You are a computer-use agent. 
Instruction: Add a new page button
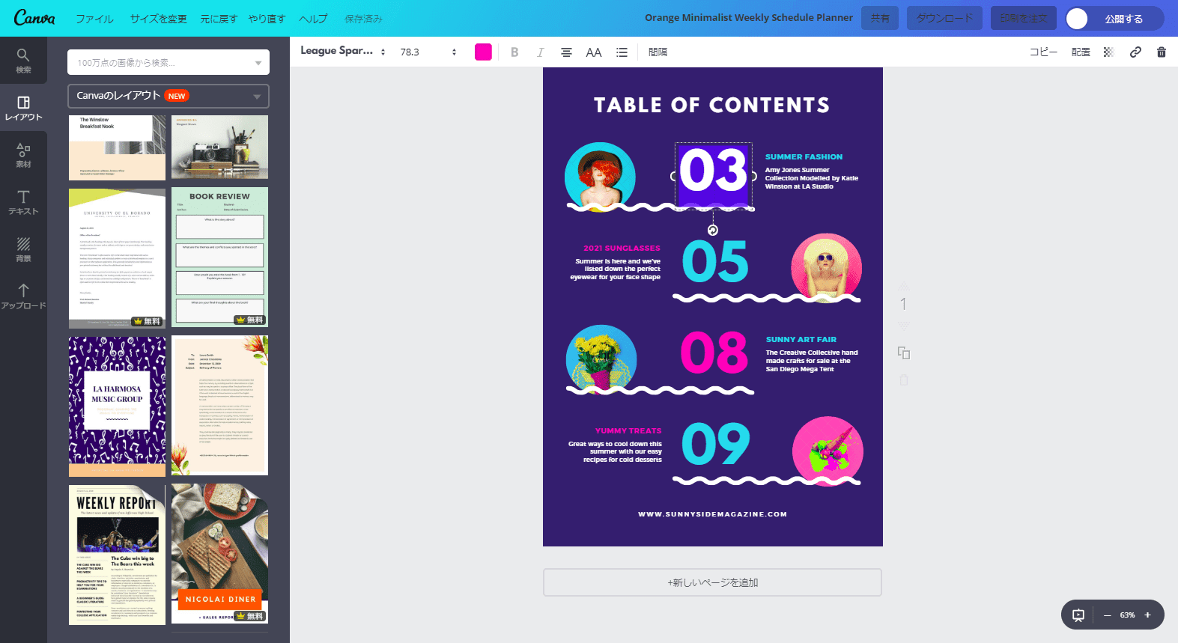[x=712, y=582]
